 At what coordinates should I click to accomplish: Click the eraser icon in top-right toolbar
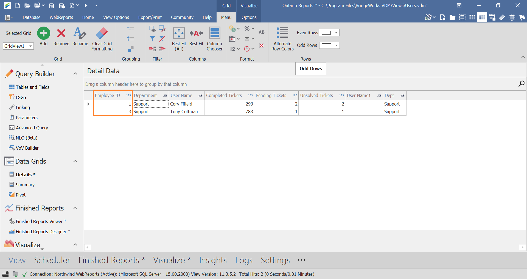pyautogui.click(x=502, y=17)
